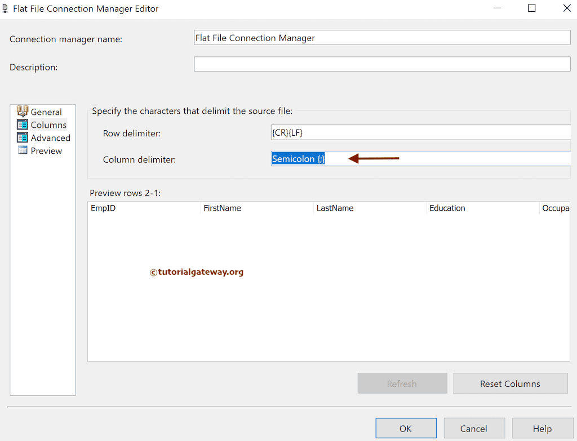Open the Row delimiter dropdown

coord(563,132)
